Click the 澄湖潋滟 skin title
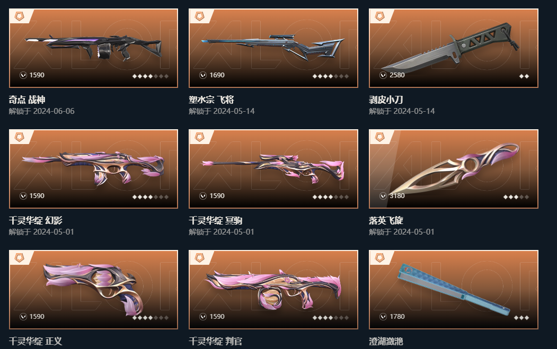This screenshot has height=349, width=557. click(x=386, y=341)
